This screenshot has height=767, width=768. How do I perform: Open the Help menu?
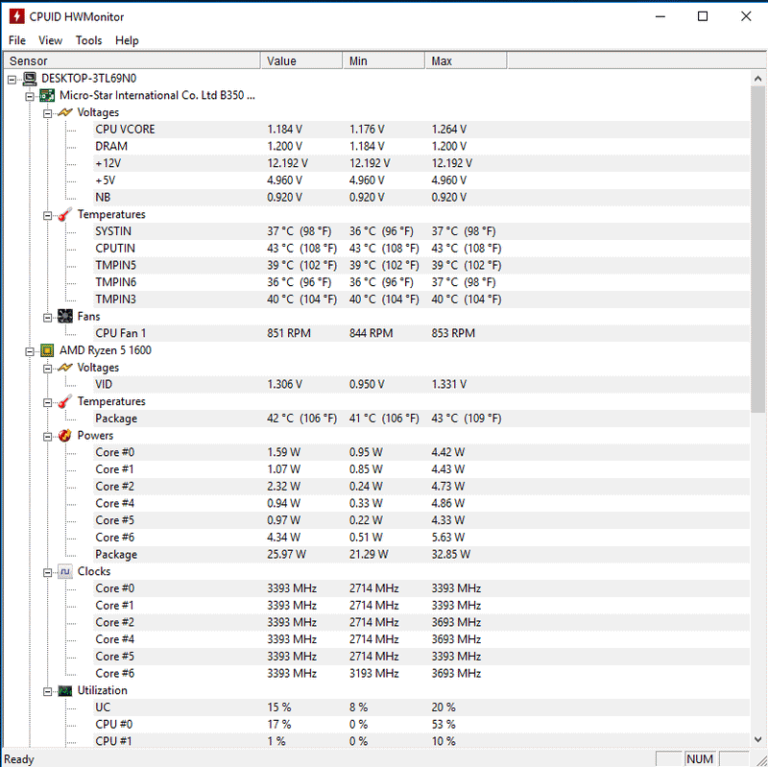coord(127,40)
